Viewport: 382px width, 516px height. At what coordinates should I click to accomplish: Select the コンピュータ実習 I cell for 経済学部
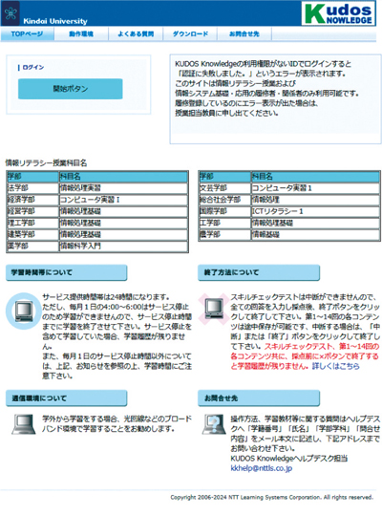123,200
